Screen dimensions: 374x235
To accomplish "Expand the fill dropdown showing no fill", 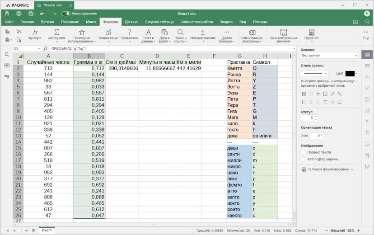I will 329,55.
